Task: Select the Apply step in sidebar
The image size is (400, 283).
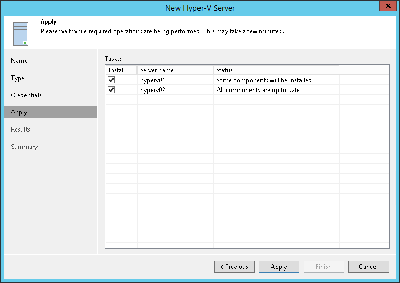Action: pyautogui.click(x=51, y=112)
